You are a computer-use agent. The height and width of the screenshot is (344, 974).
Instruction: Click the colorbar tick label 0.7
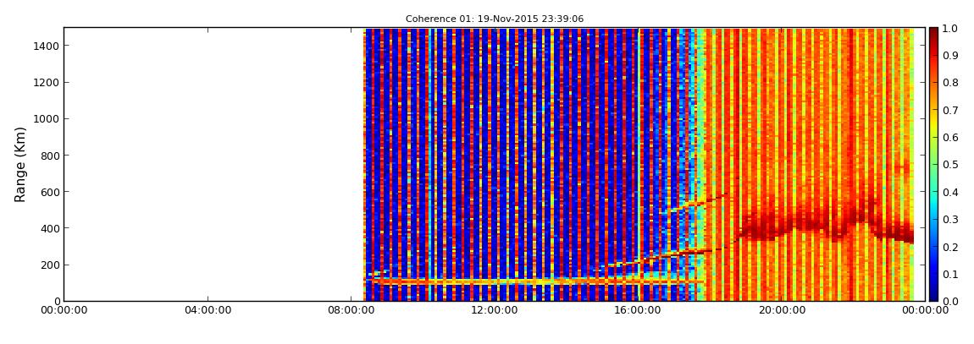(x=951, y=111)
